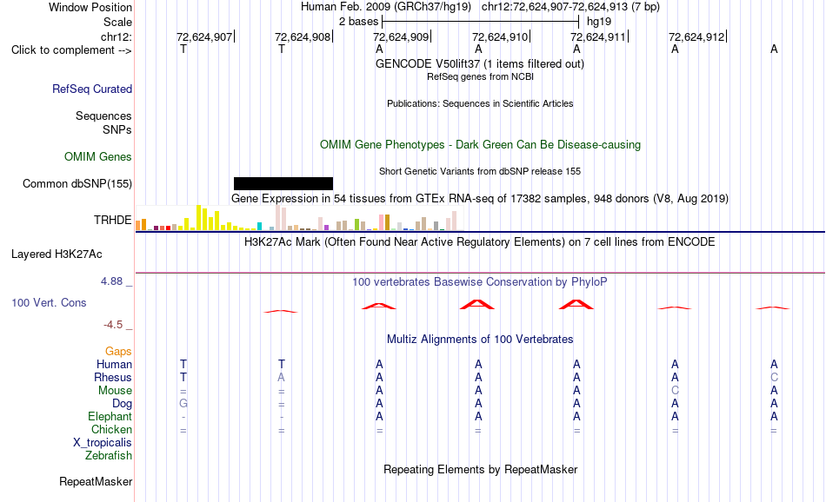The image size is (826, 502).
Task: Click the 72,624,910 ruler position
Action: pos(500,36)
